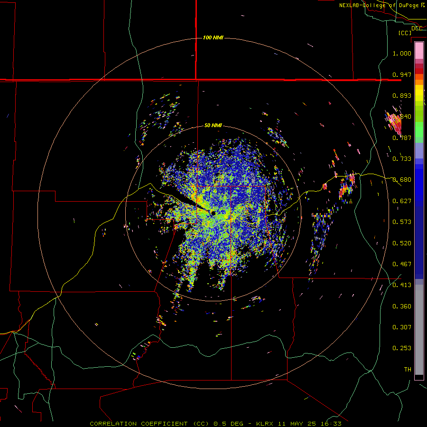Pick the gray swatch beside 0.307
Image resolution: width=427 pixels, height=427 pixels.
click(419, 330)
